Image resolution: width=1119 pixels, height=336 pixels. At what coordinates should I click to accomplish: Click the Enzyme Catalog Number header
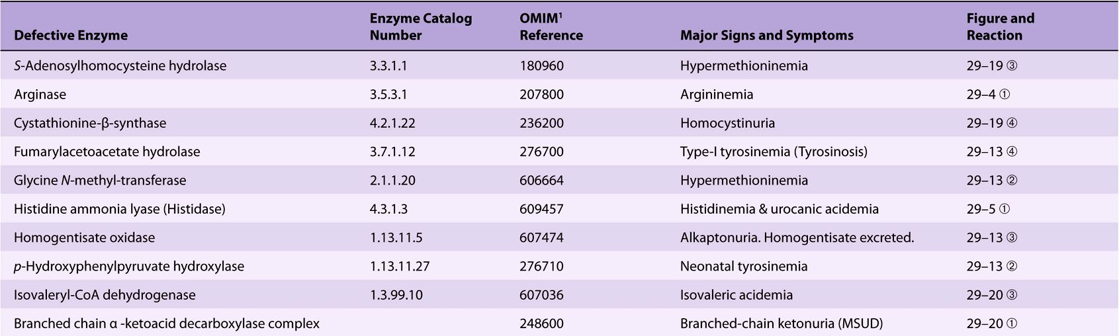tap(420, 26)
